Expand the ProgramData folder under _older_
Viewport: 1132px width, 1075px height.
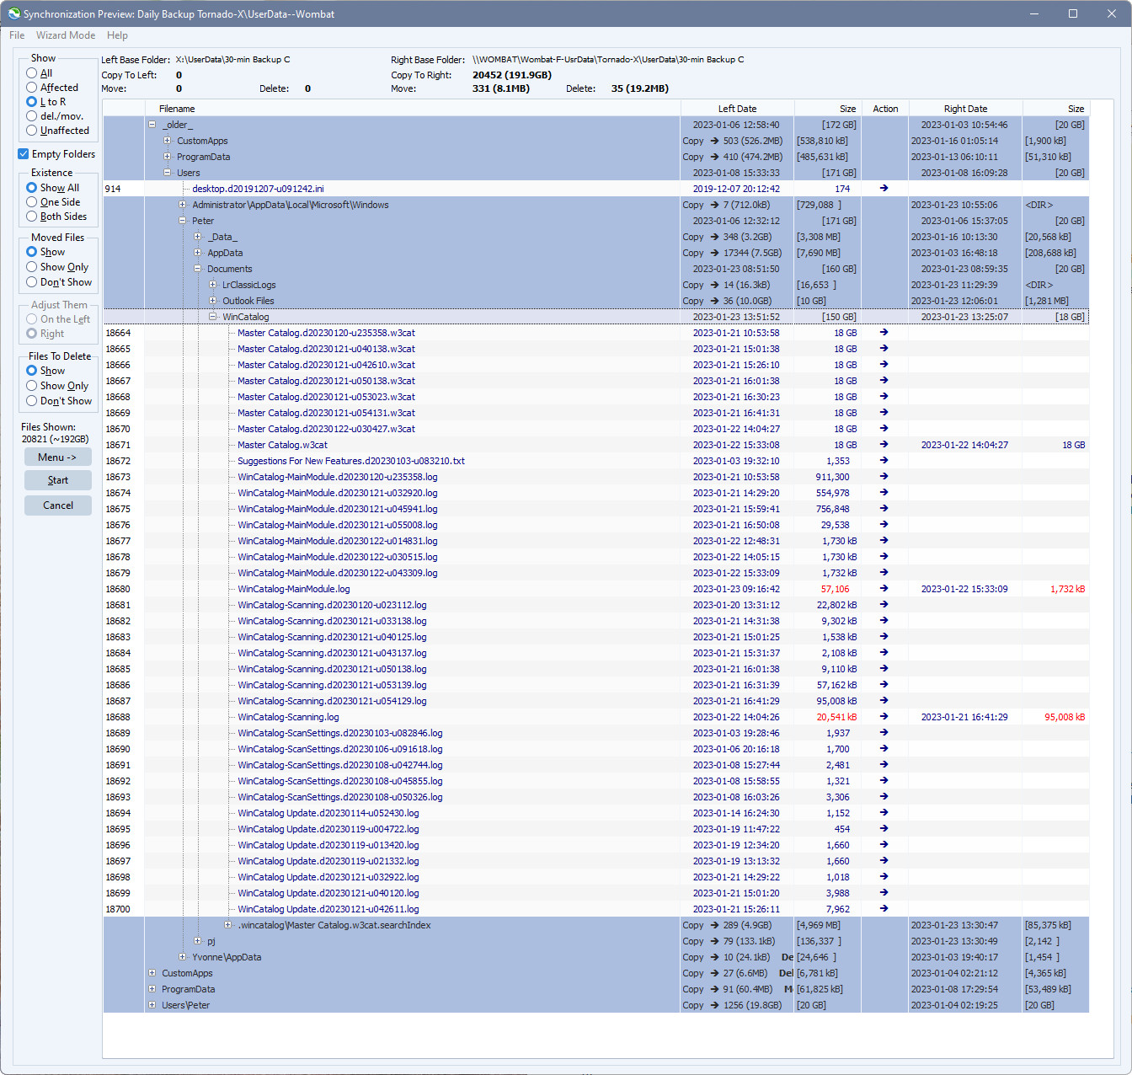pyautogui.click(x=168, y=157)
